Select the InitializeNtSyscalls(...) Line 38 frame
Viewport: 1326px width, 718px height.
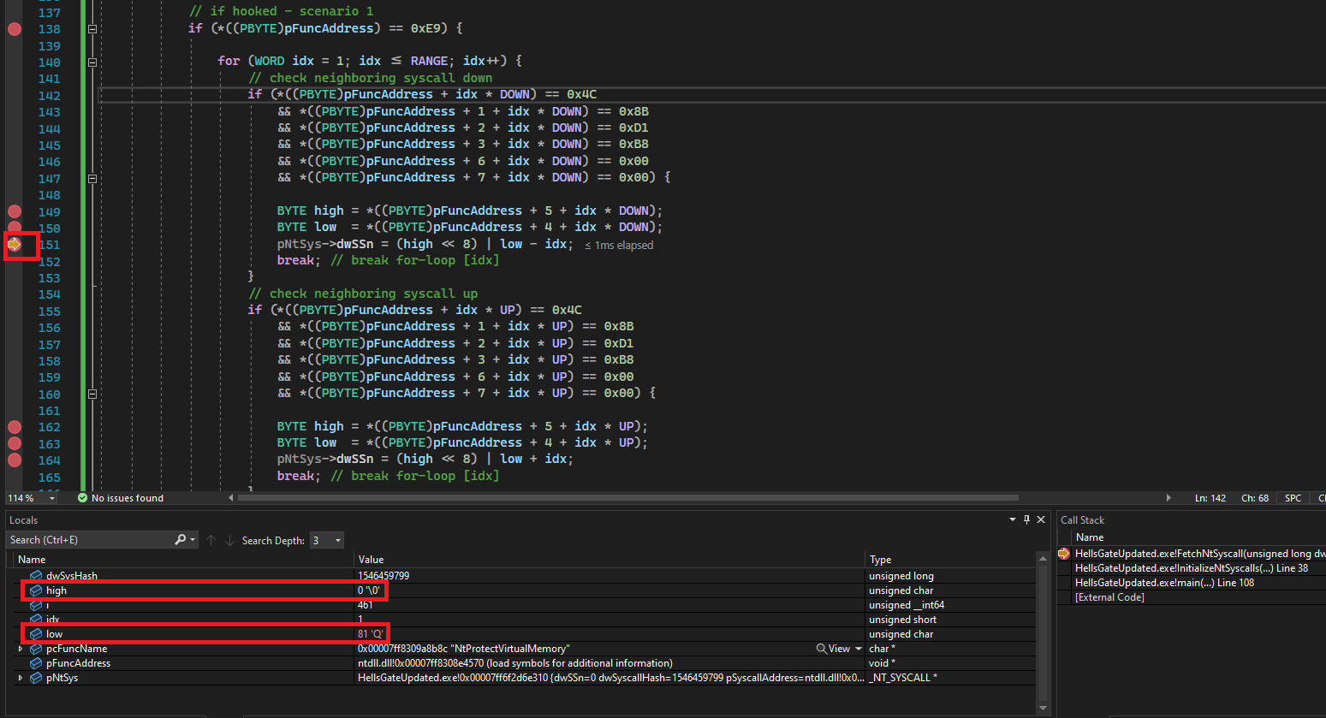pyautogui.click(x=1192, y=568)
